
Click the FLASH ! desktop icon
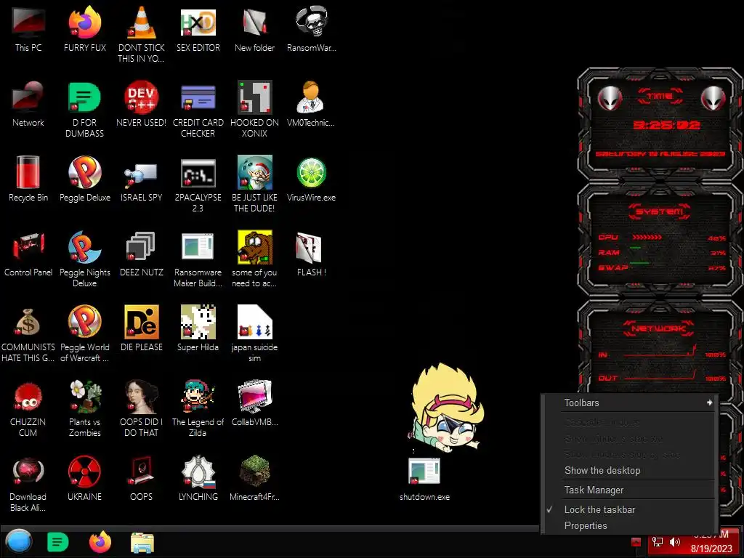(309, 247)
